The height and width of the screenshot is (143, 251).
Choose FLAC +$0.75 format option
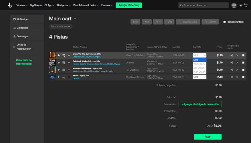pyautogui.click(x=200, y=72)
